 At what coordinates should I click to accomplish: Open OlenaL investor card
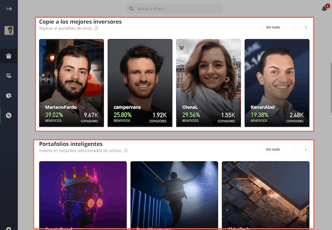click(x=209, y=83)
